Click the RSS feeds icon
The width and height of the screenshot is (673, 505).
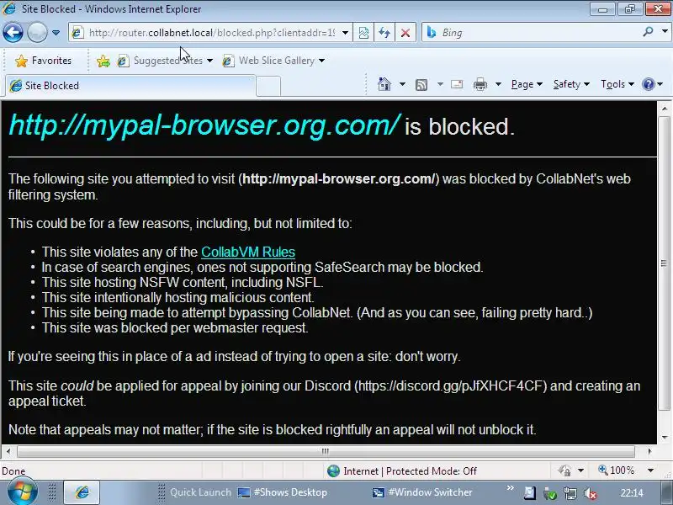(421, 85)
